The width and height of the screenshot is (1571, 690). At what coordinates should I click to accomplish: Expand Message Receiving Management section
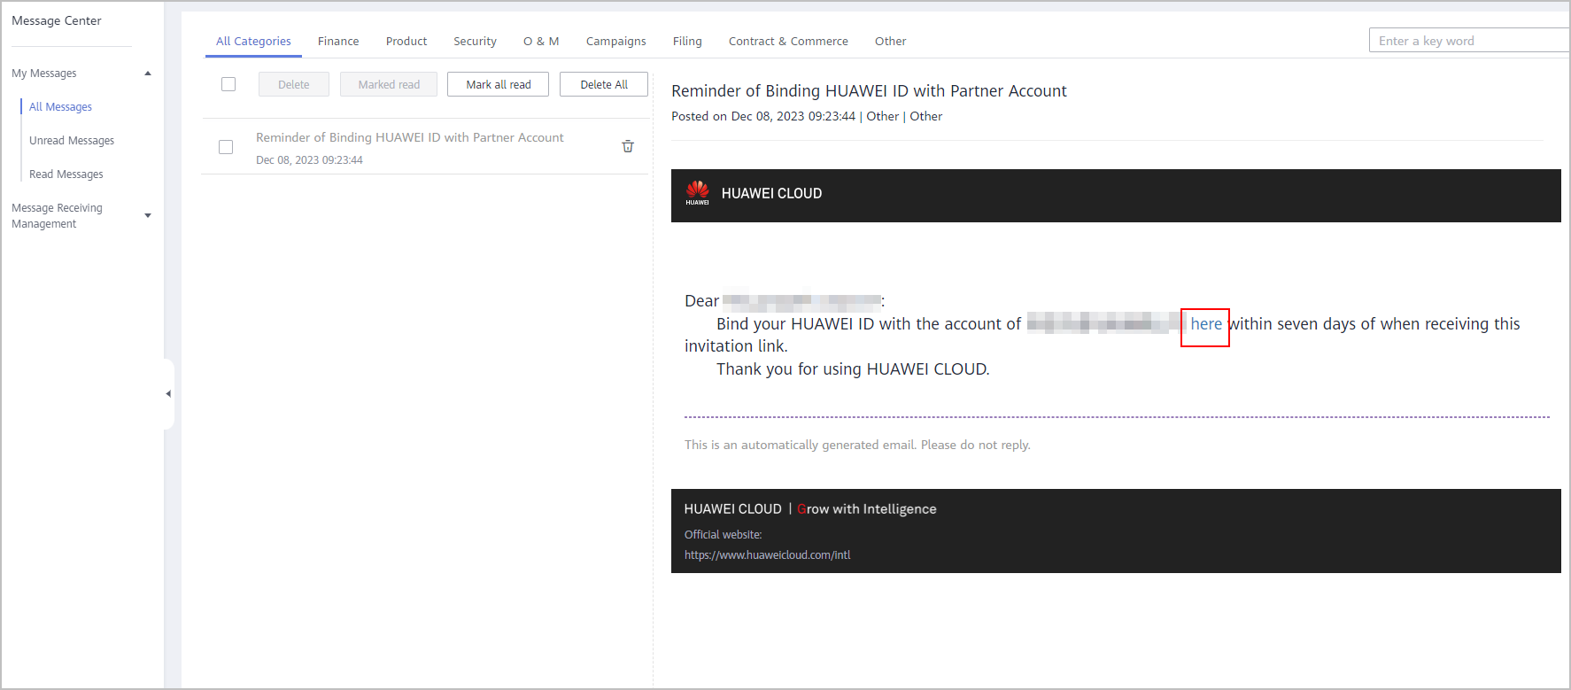click(x=148, y=215)
